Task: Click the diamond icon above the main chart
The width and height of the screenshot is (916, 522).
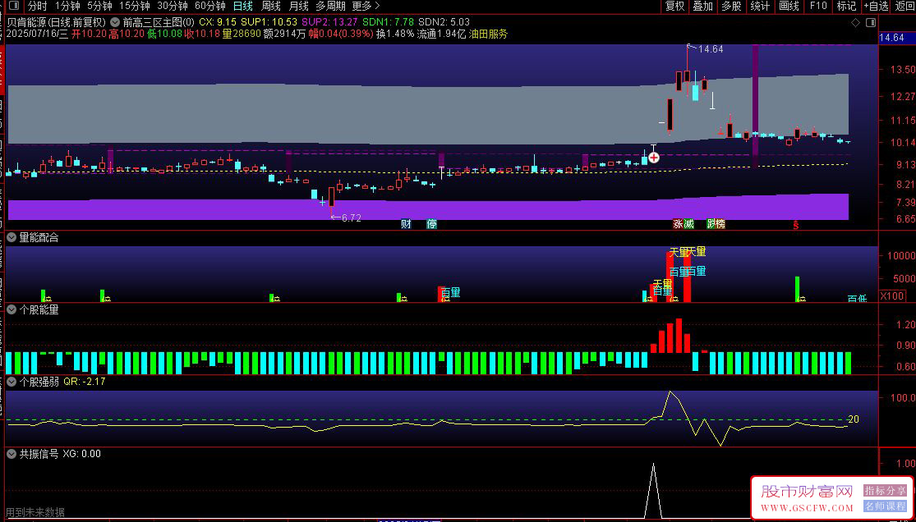Action: click(855, 23)
